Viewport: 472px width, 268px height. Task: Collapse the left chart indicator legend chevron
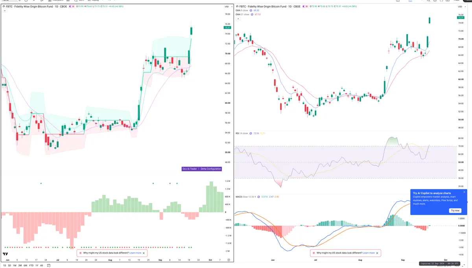[4, 11]
